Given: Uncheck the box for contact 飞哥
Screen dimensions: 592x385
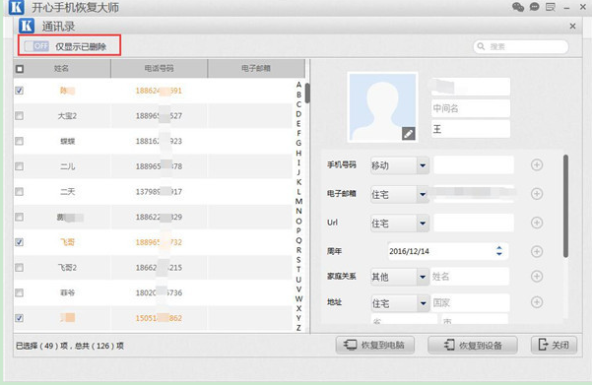Looking at the screenshot, I should tap(19, 242).
